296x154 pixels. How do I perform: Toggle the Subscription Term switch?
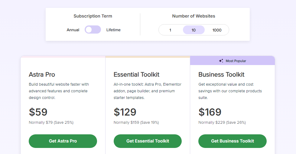pyautogui.click(x=93, y=30)
